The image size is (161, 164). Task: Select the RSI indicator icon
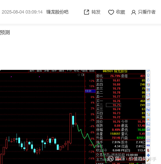pos(148,145)
